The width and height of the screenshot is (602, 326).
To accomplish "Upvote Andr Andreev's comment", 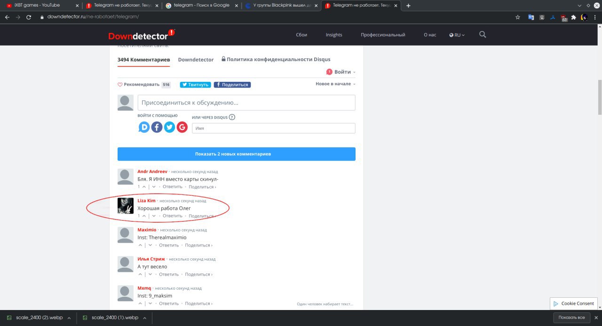I will pyautogui.click(x=144, y=187).
